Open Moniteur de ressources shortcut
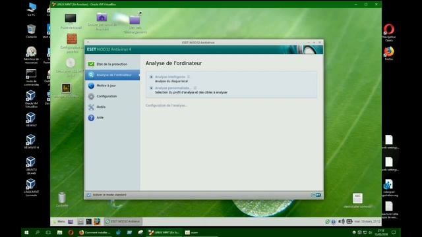This screenshot has height=237, width=422. click(32, 55)
